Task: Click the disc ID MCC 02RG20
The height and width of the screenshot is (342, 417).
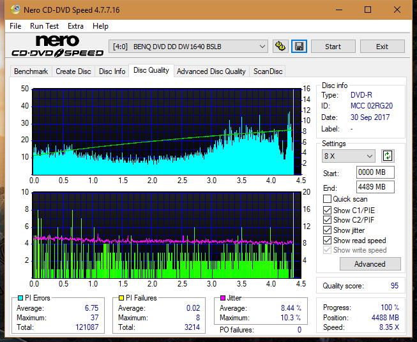Action: [372, 106]
